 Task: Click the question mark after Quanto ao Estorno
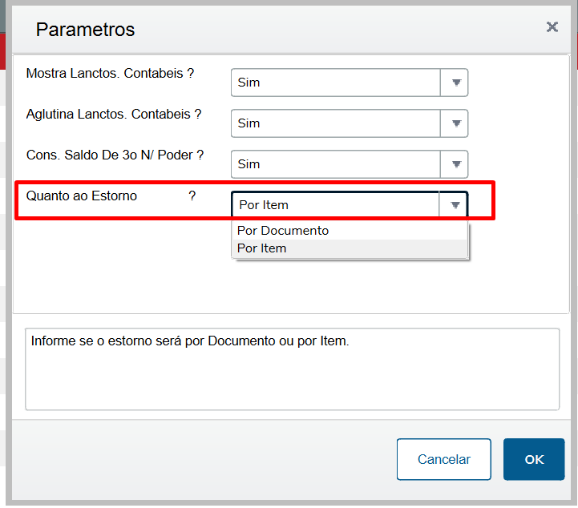[192, 196]
